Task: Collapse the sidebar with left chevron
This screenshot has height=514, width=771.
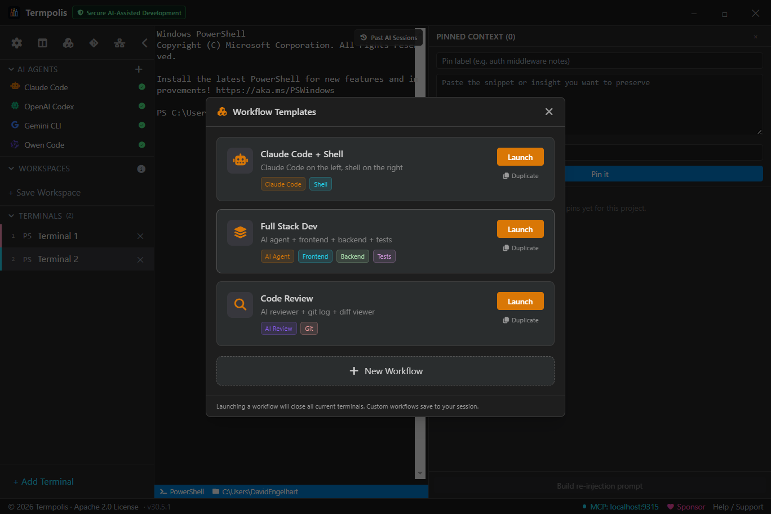Action: click(x=145, y=43)
